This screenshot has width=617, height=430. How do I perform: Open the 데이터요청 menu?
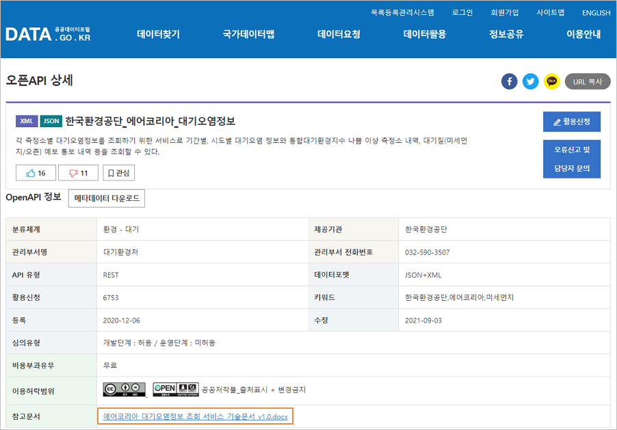pos(339,34)
